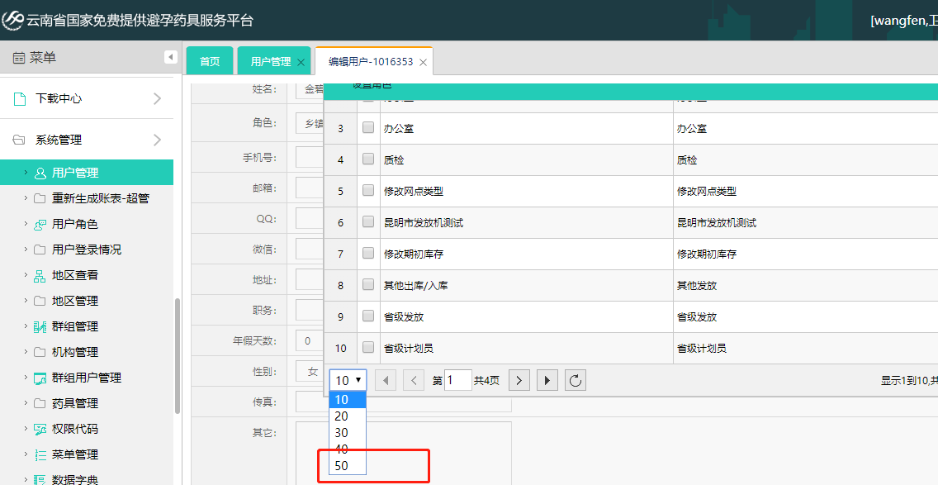Go to first page of role grid

coord(386,380)
